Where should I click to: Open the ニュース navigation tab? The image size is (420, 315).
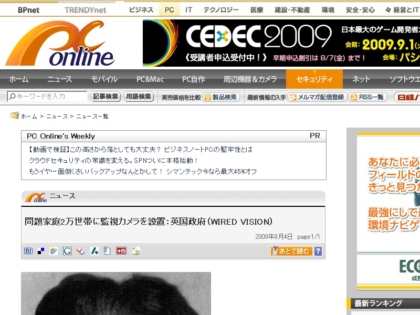(59, 79)
